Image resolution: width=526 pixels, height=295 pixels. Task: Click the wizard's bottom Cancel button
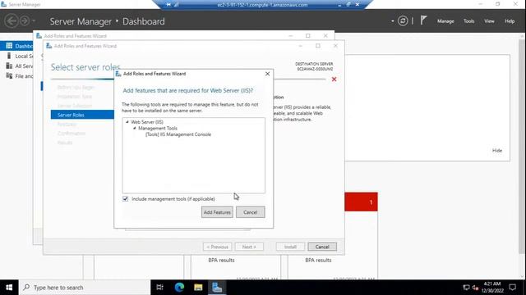(322, 247)
